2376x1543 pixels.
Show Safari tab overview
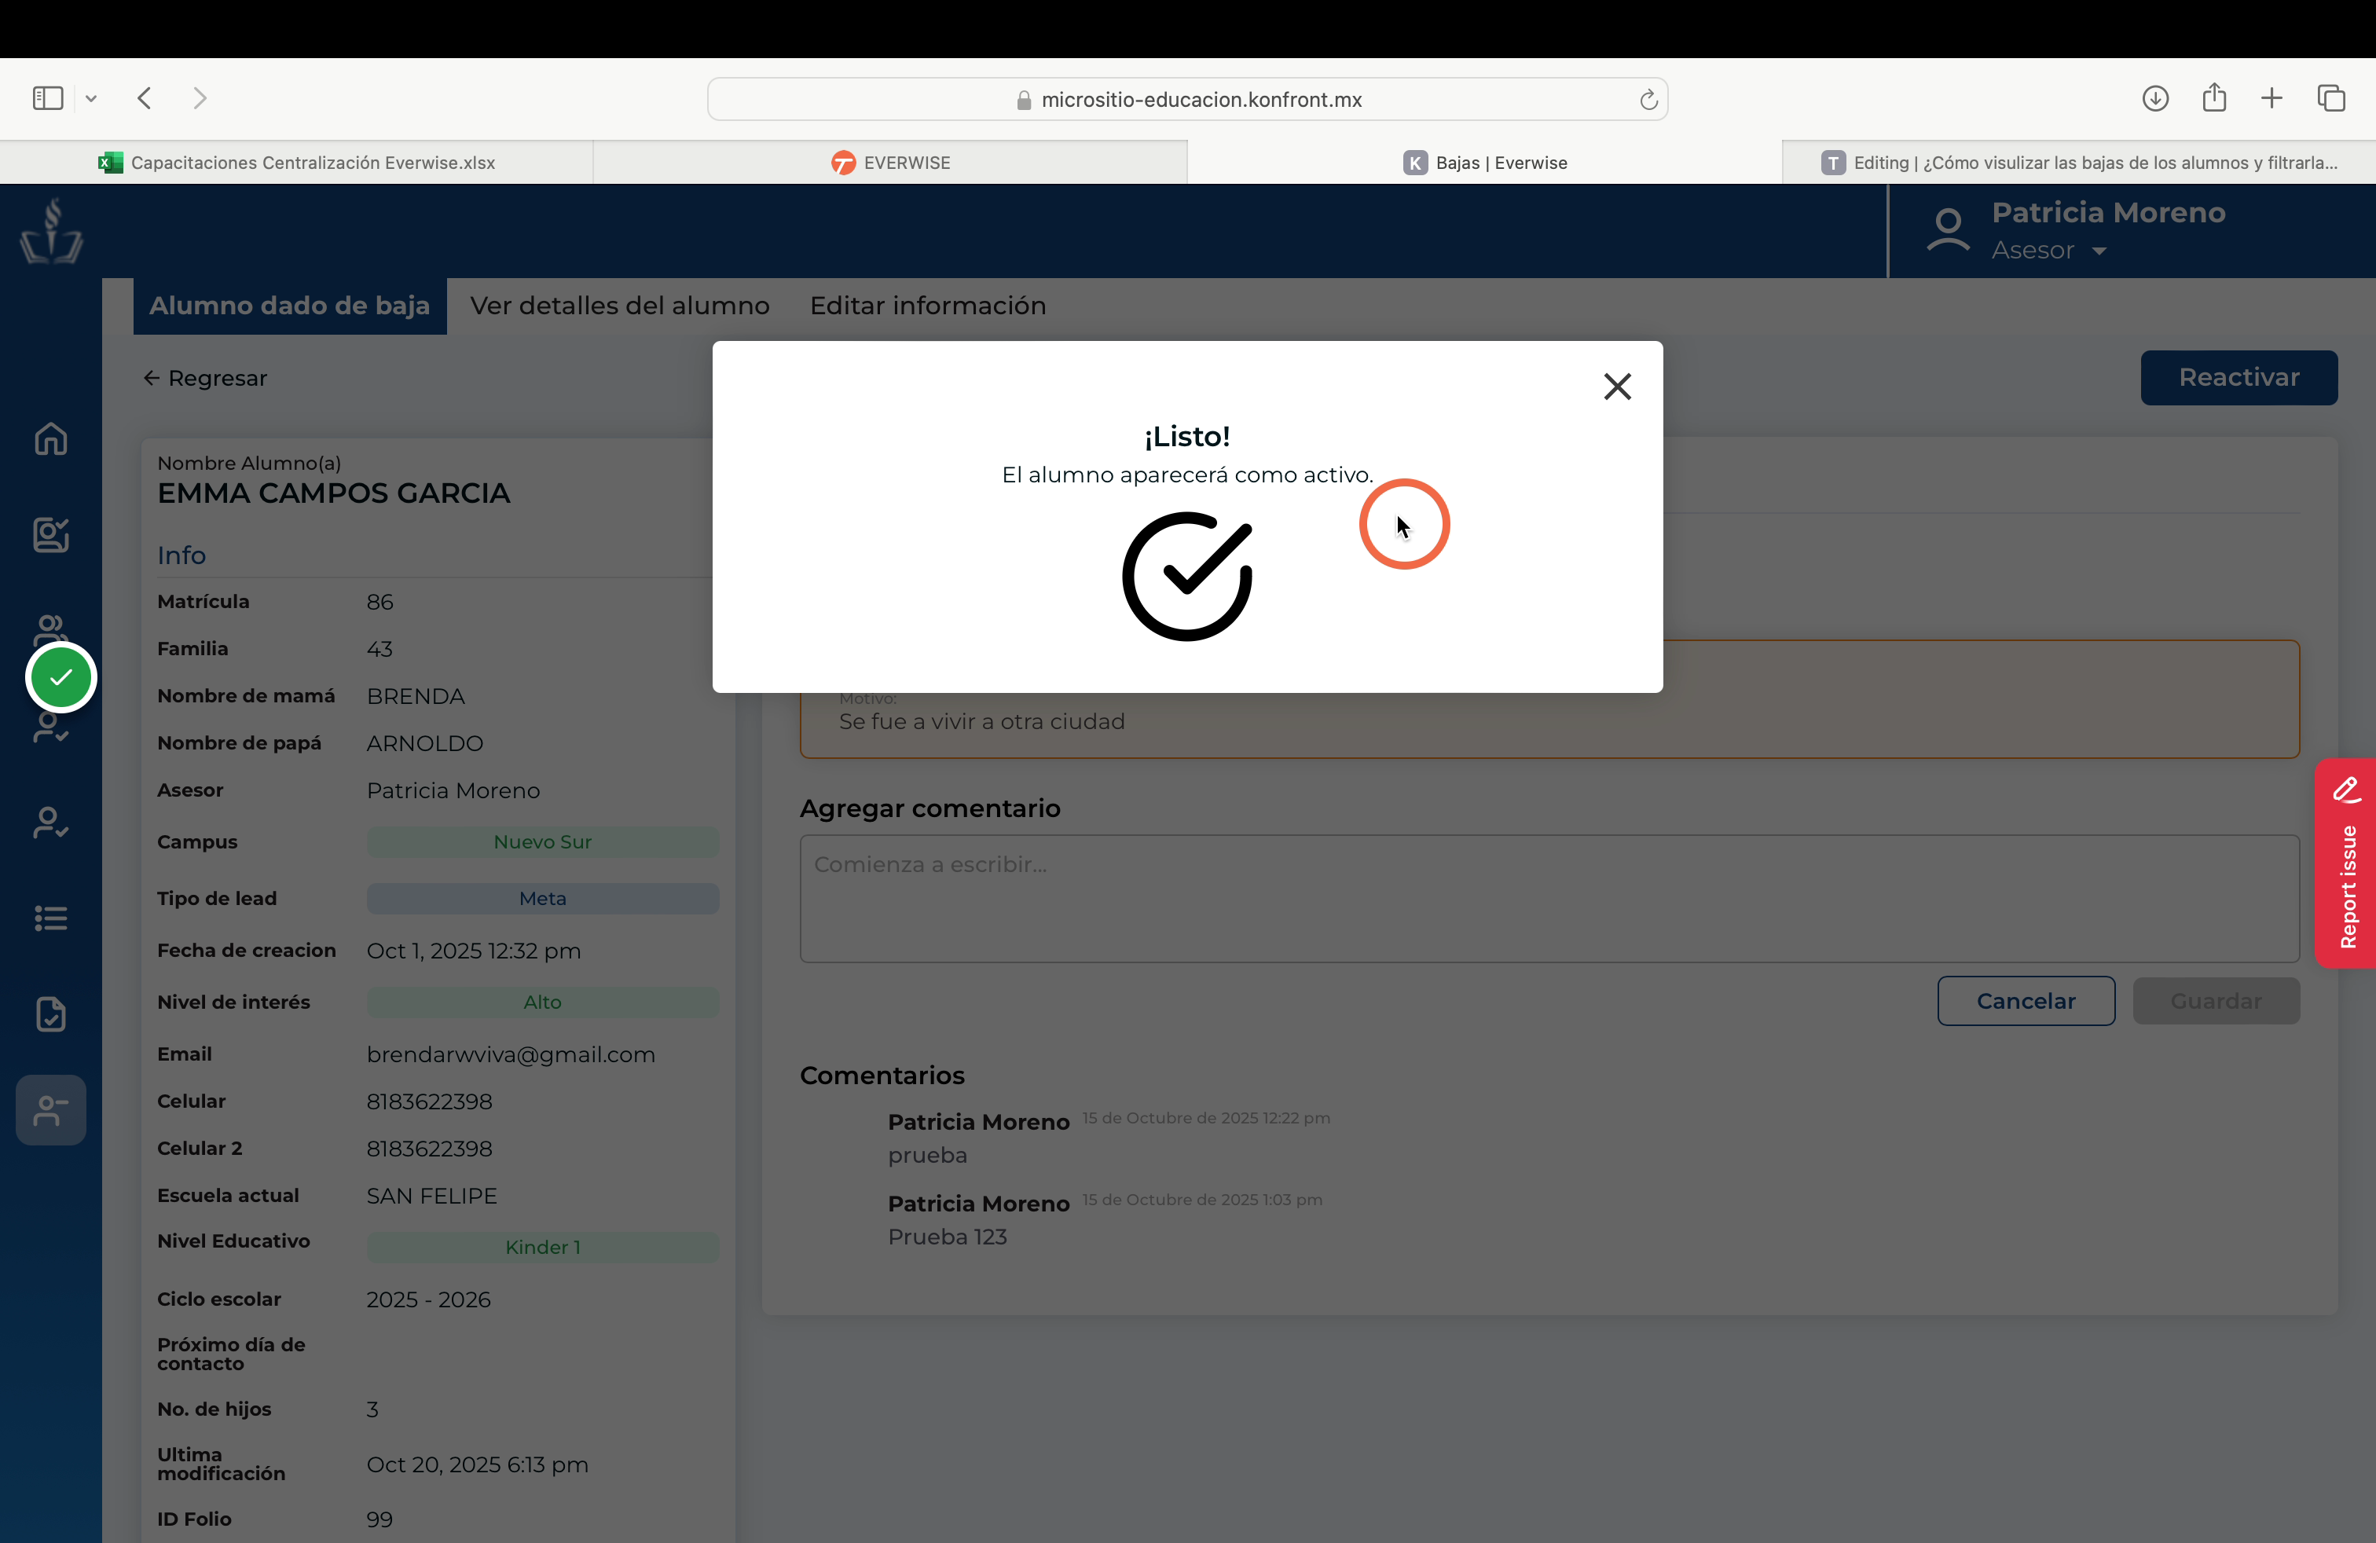2331,97
